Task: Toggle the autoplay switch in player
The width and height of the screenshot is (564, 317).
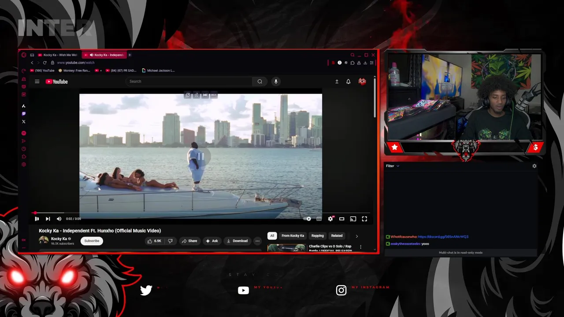Action: 308,219
